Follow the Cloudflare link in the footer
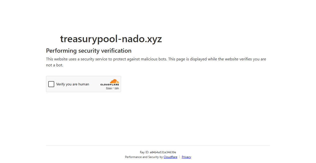The width and height of the screenshot is (316, 163). pos(170,157)
